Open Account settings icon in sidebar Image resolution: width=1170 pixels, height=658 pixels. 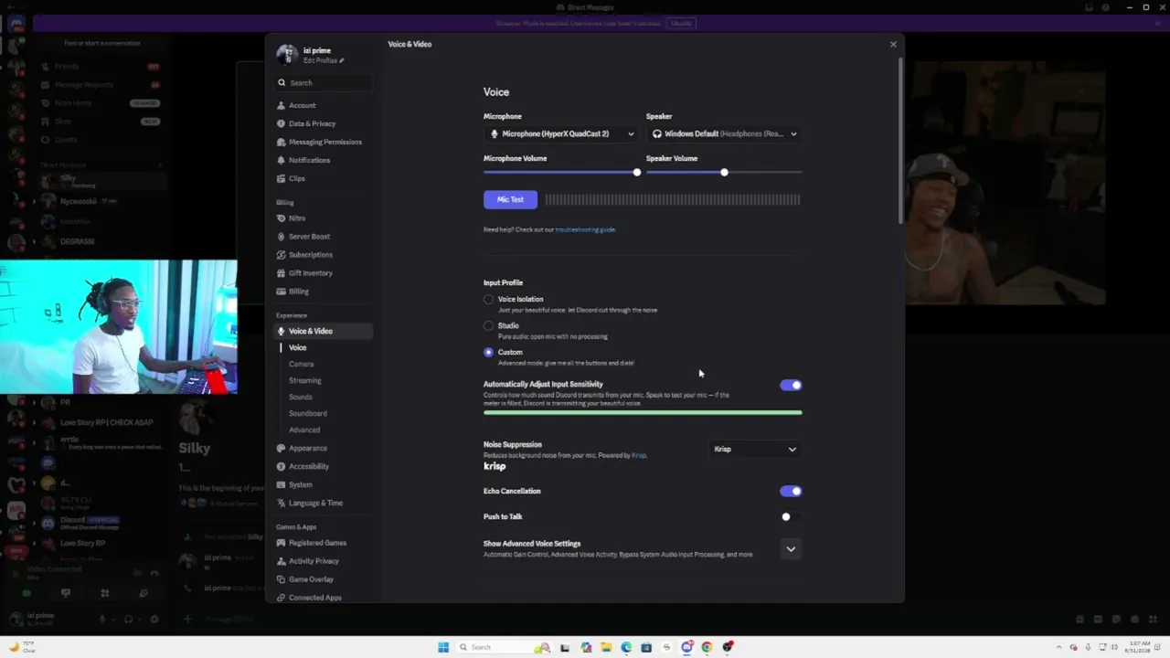pyautogui.click(x=282, y=105)
